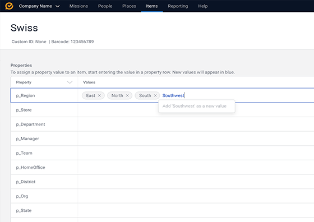Remove the South value tag

click(155, 95)
